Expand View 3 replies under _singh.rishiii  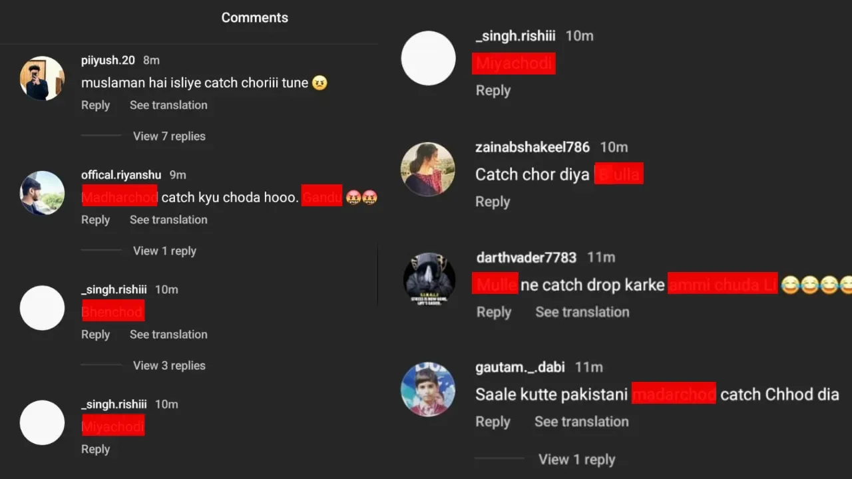[169, 365]
